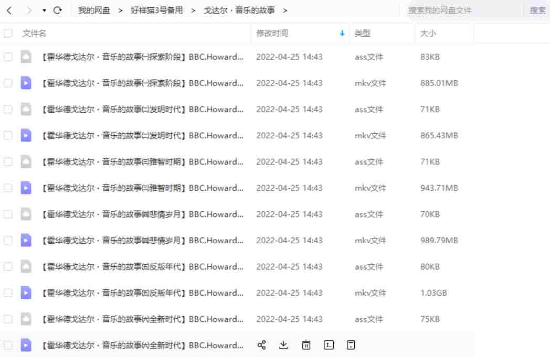Toggle the select-all checkbox in header
The width and height of the screenshot is (550, 357).
(8, 34)
